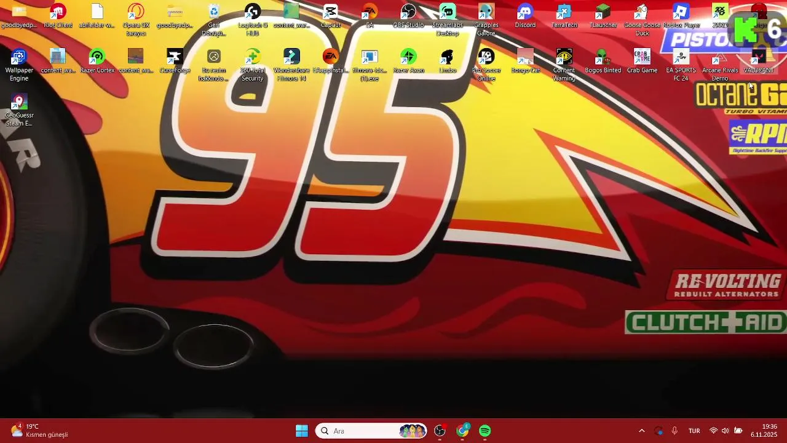Launch Streamlabs Desktop shortcut
Viewport: 787px width, 443px height.
448,20
